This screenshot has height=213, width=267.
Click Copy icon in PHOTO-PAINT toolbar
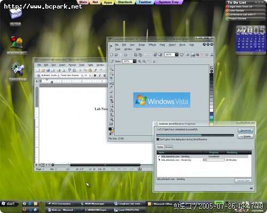[136, 55]
